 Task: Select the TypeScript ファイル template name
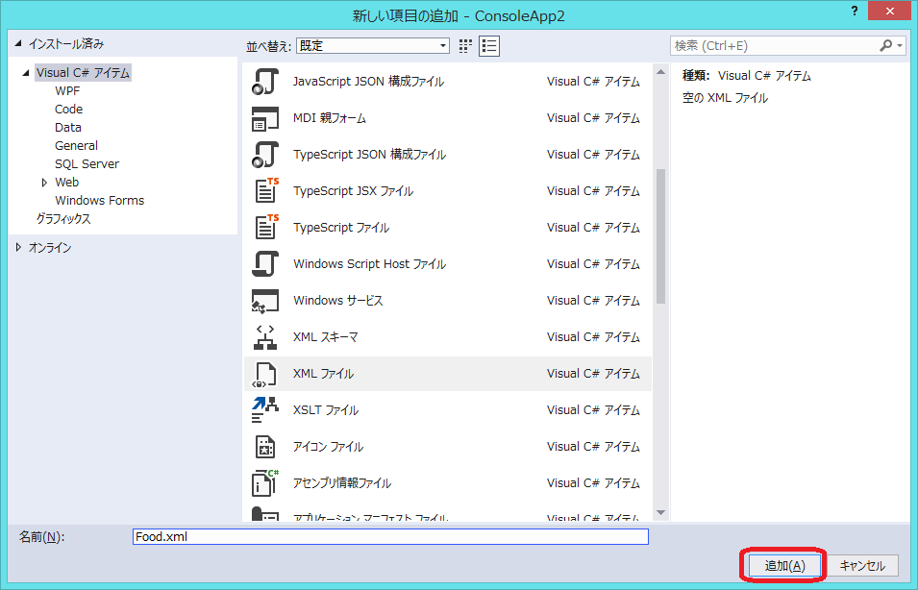(x=341, y=228)
